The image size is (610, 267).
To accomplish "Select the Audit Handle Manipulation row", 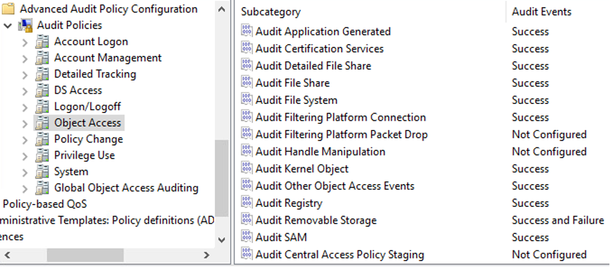I will click(320, 152).
